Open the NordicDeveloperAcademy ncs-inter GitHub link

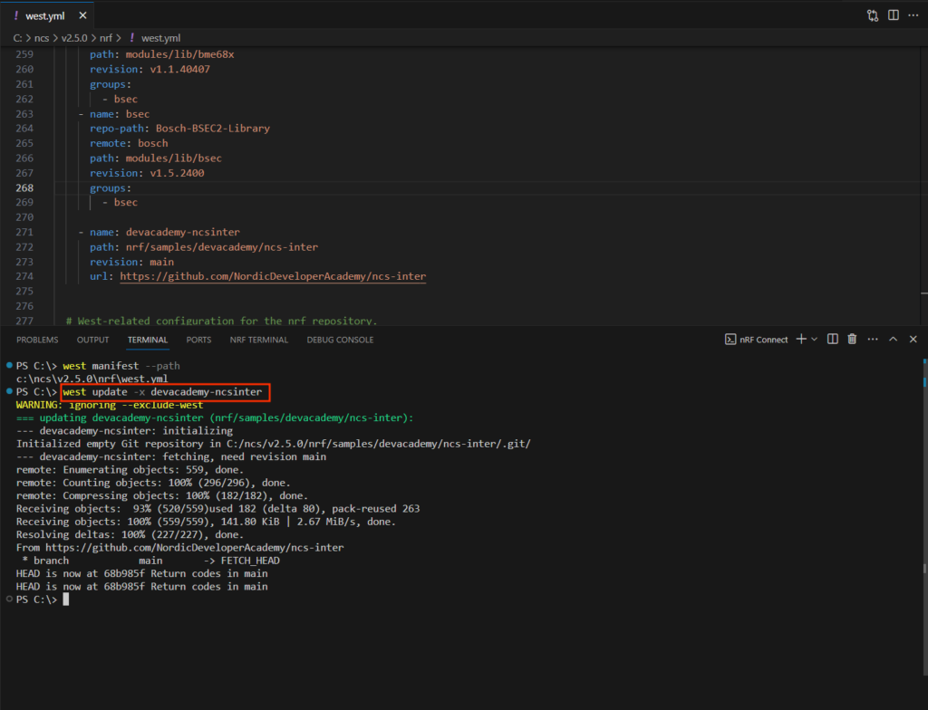coord(272,276)
